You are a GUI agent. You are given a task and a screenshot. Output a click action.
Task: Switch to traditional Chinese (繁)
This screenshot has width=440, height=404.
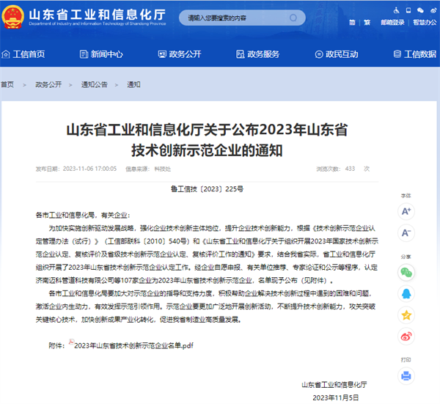[x=366, y=22]
